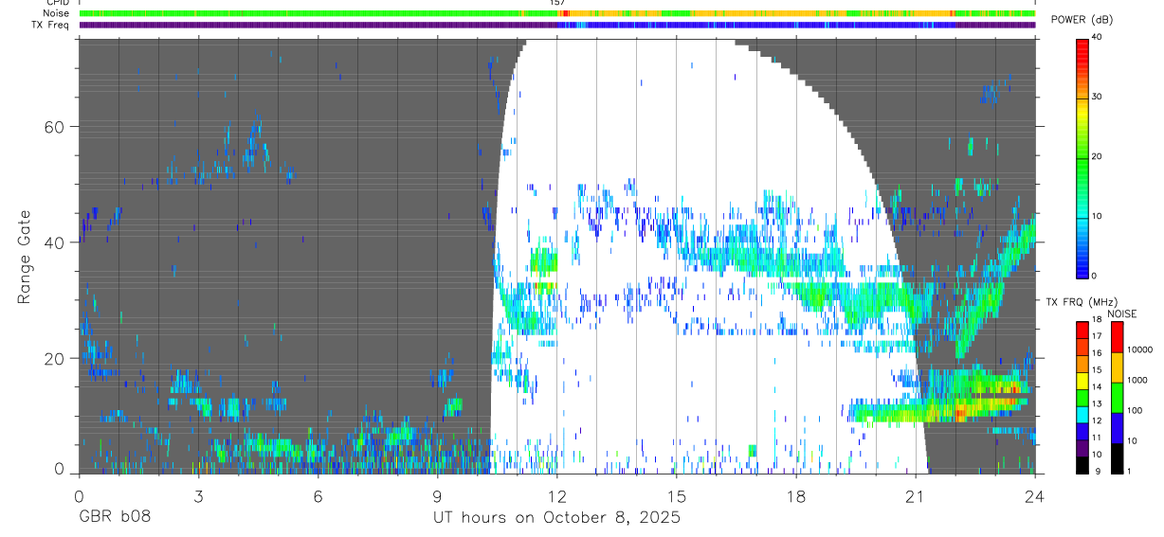Click the black 9–10 MHz swatch in TX FRQ legend
The height and width of the screenshot is (537, 1164).
coord(1082,465)
